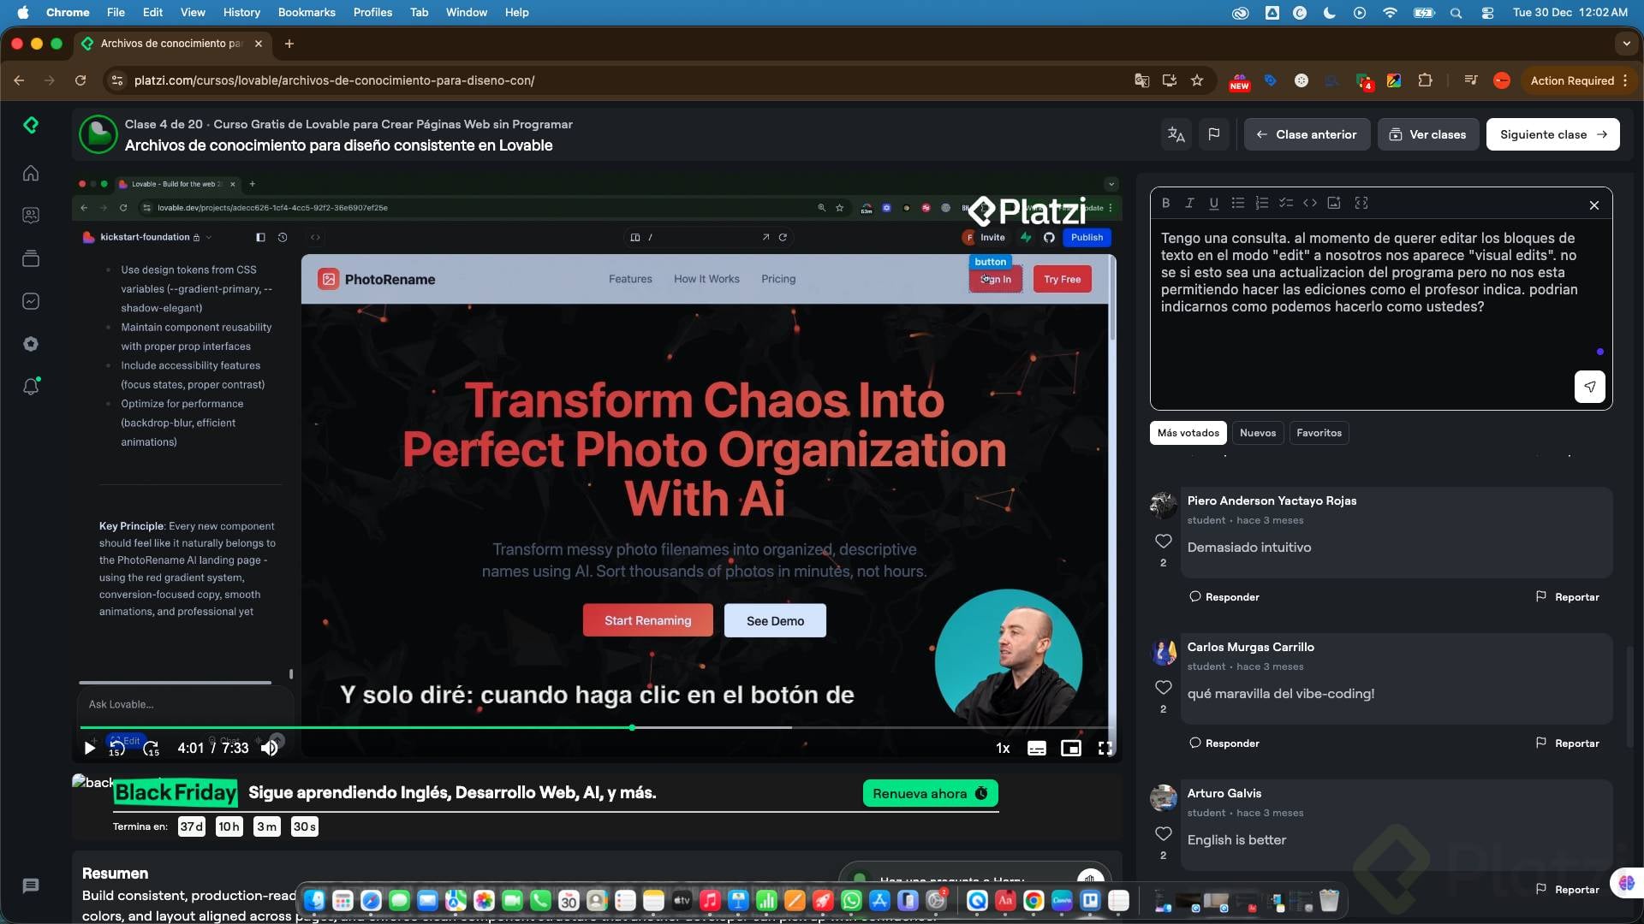Image resolution: width=1644 pixels, height=924 pixels.
Task: Mute the video volume
Action: tap(270, 749)
